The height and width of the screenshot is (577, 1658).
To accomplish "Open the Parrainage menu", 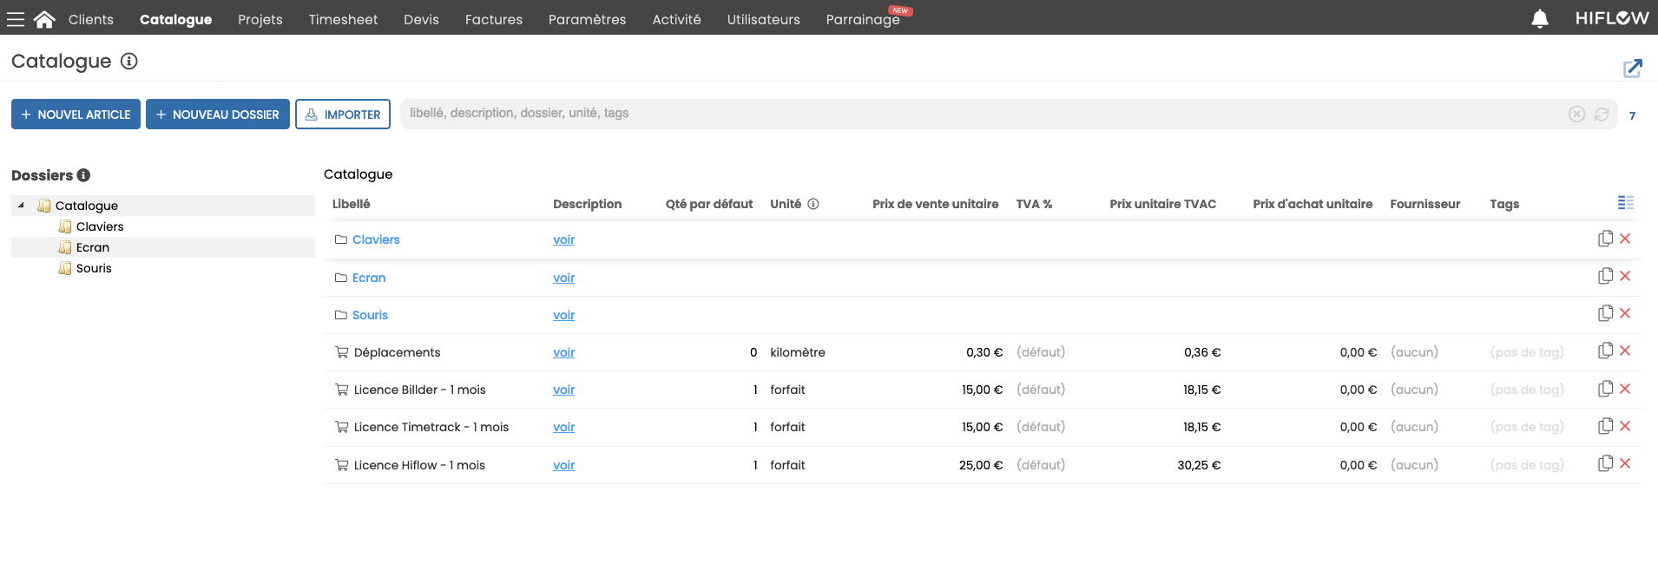I will pos(863,19).
